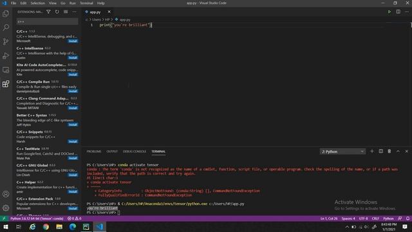Refresh the extensions list
The width and height of the screenshot is (412, 232).
click(x=57, y=12)
